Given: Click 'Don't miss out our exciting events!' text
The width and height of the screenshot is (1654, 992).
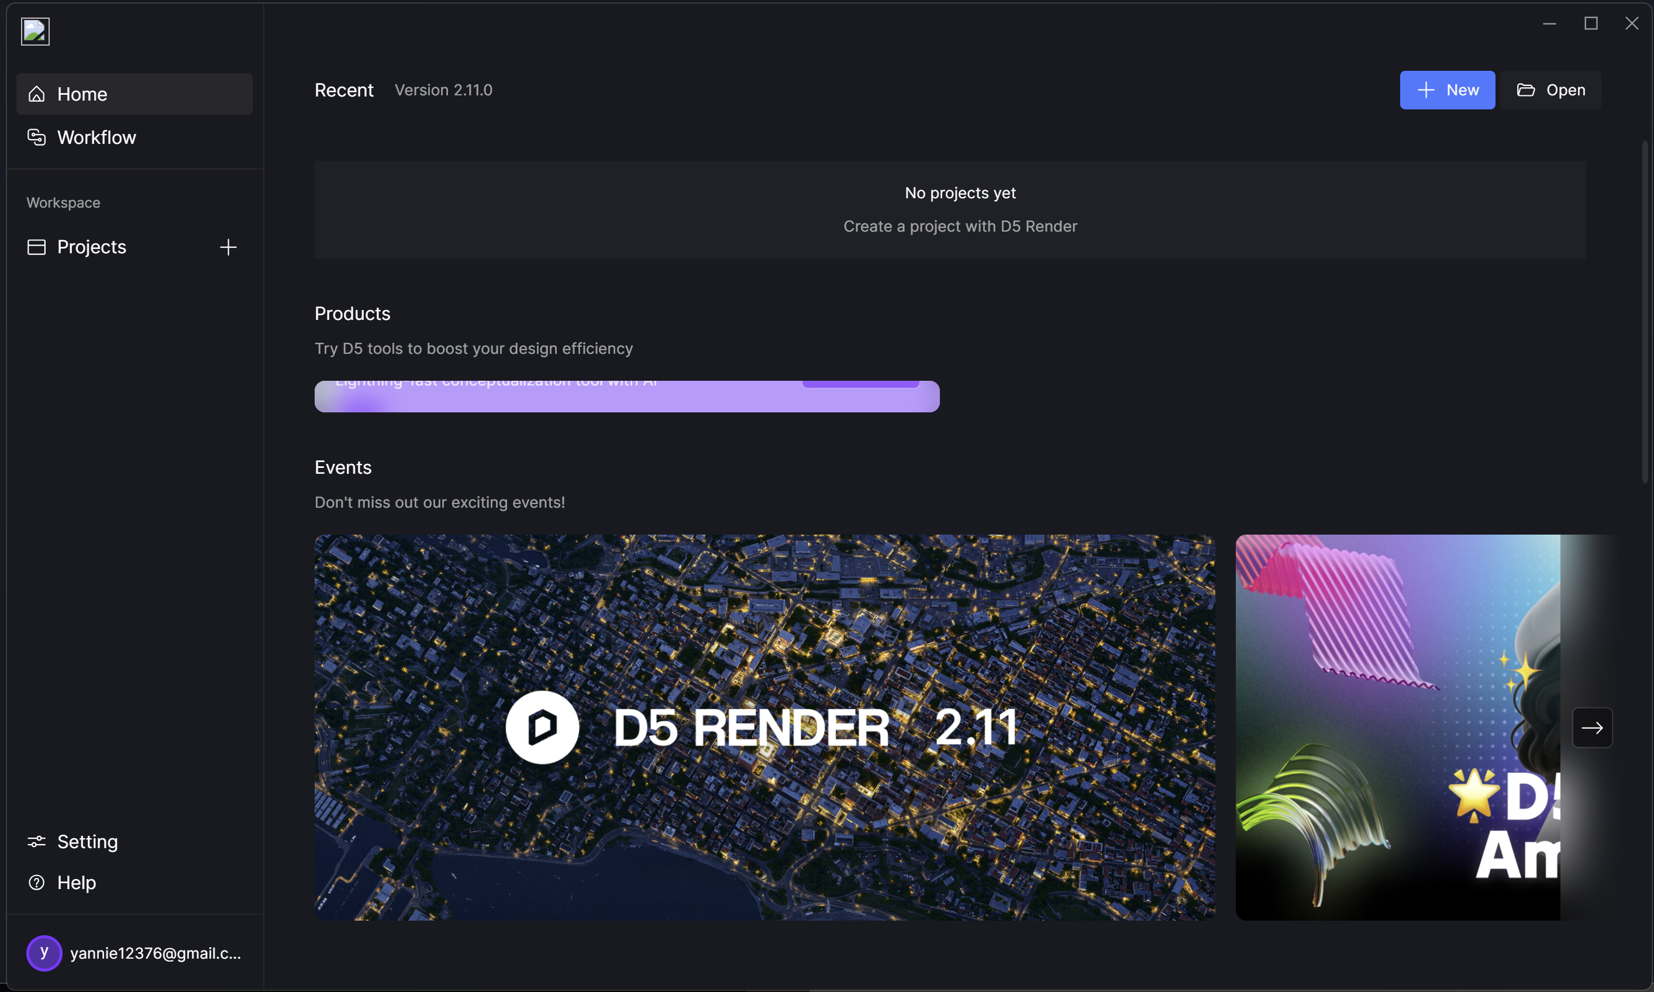Looking at the screenshot, I should pyautogui.click(x=440, y=502).
